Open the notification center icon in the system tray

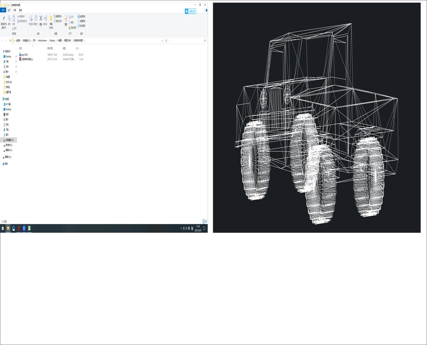tap(204, 228)
